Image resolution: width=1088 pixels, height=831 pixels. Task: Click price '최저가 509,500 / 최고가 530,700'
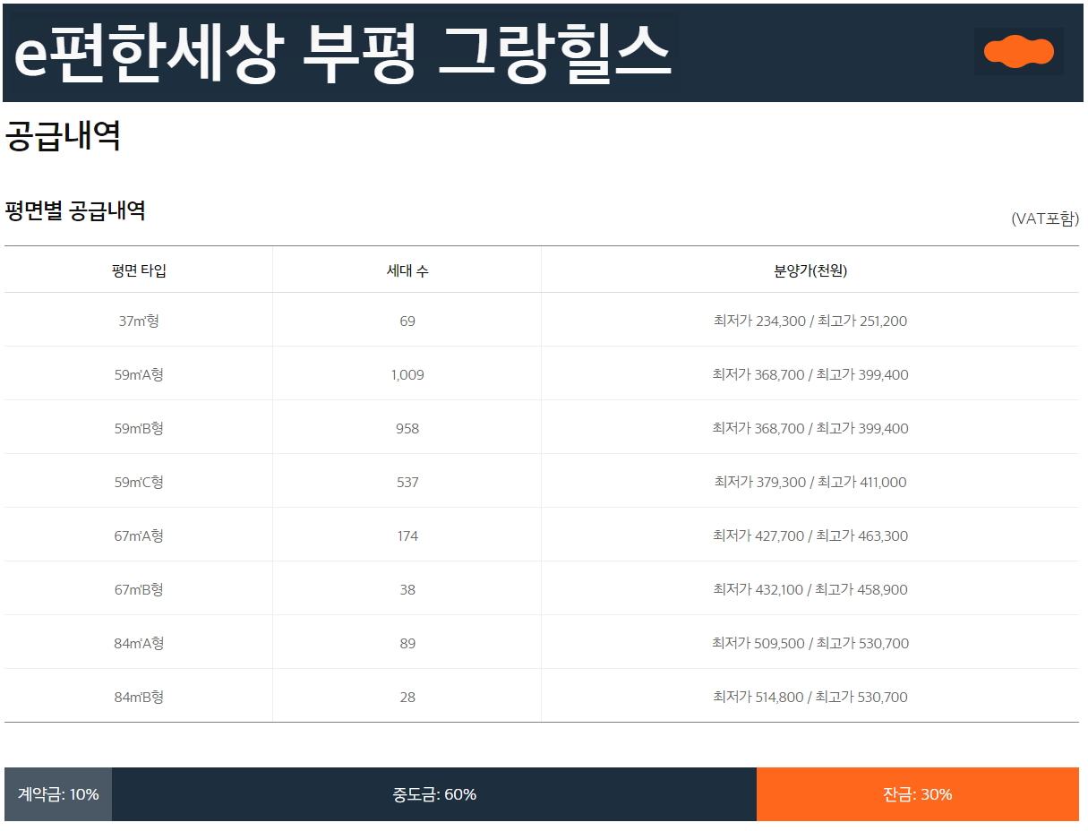click(810, 643)
